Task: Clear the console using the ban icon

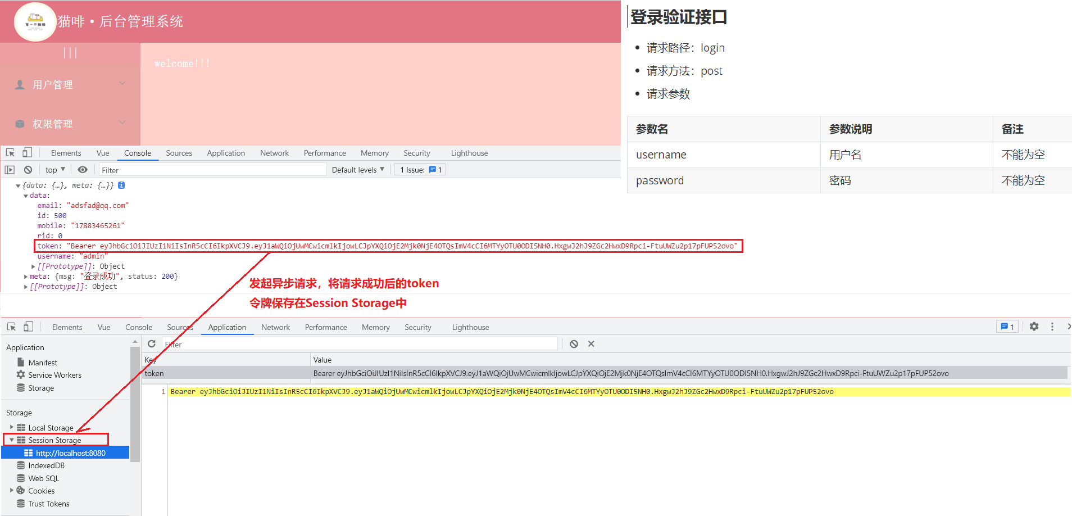Action: (x=28, y=169)
